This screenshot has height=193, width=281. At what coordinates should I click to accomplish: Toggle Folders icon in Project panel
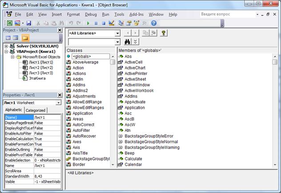(25, 38)
